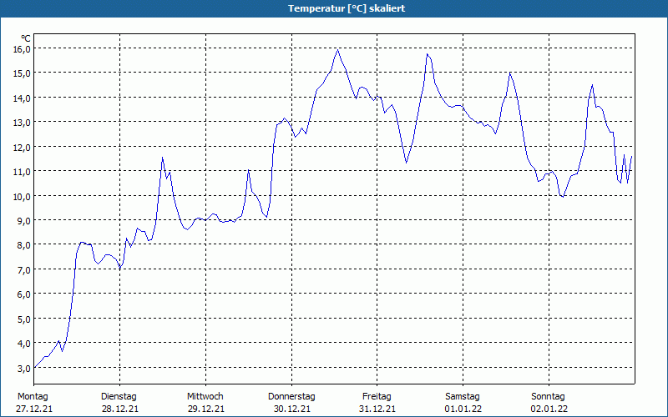
Task: Select the "Dienstag" axis label
Action: [x=119, y=396]
